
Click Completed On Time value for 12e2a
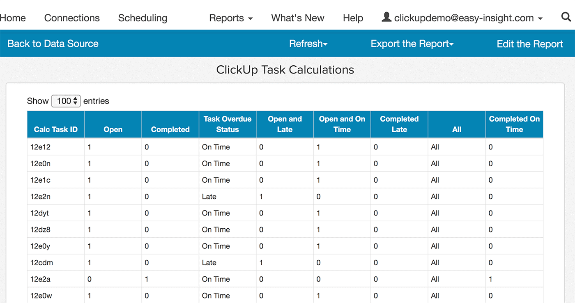tap(490, 279)
